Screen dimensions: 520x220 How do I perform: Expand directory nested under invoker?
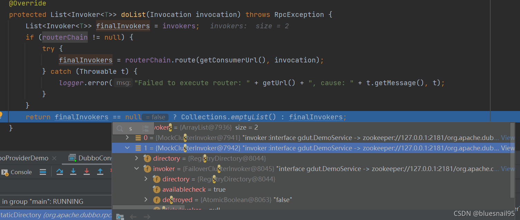146,179
